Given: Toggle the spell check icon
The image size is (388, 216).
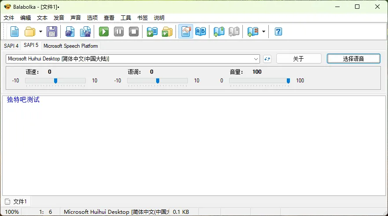Looking at the screenshot, I should (x=186, y=32).
